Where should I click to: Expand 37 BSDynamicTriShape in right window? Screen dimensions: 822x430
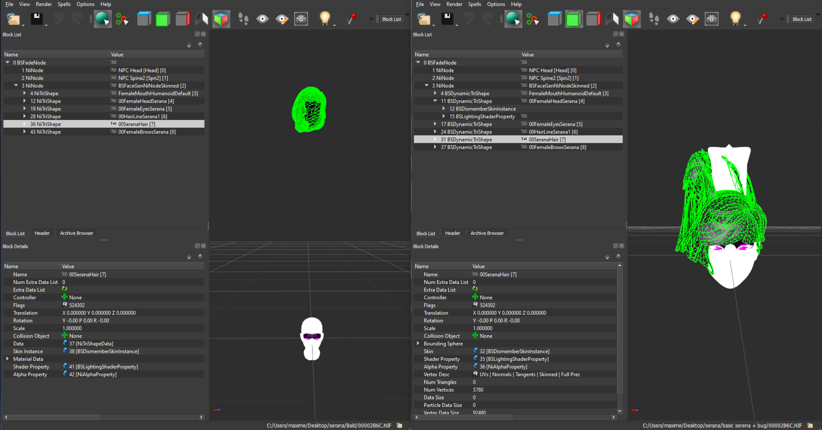coord(435,147)
